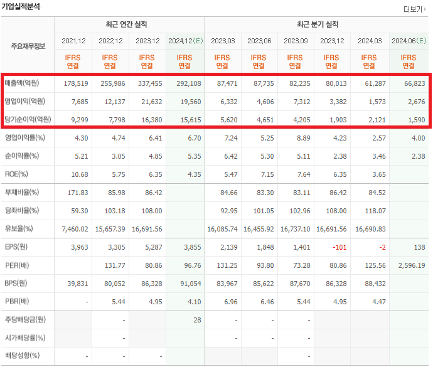The width and height of the screenshot is (433, 367).
Task: Select the red -101 EPS value
Action: click(339, 247)
